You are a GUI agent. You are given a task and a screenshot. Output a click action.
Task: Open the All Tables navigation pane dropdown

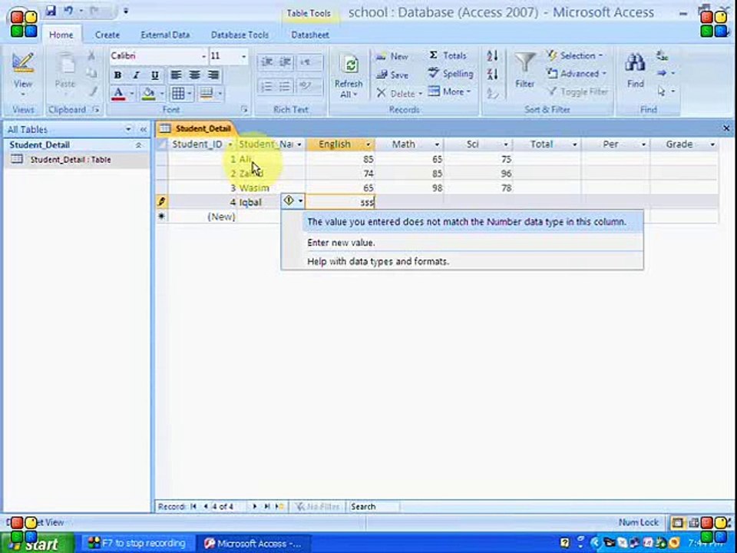point(128,129)
